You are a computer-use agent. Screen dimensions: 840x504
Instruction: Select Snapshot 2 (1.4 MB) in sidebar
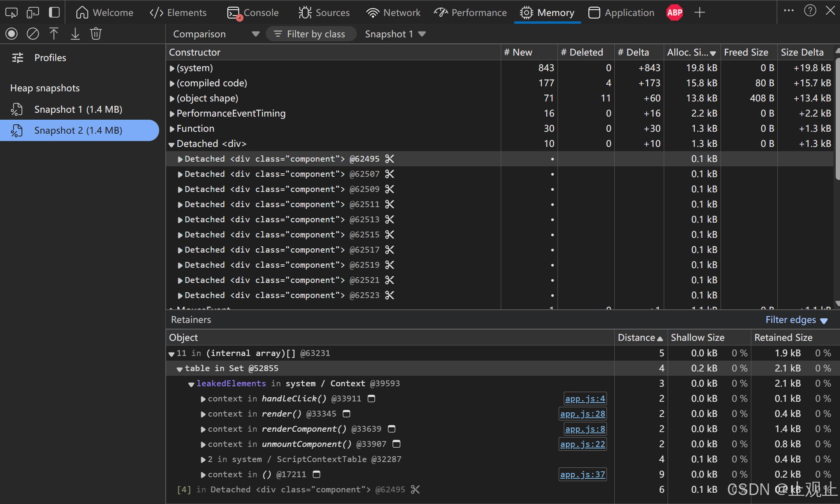click(x=79, y=131)
